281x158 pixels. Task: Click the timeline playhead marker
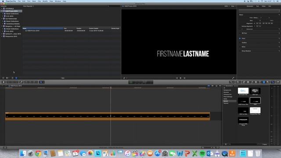pyautogui.click(x=111, y=88)
